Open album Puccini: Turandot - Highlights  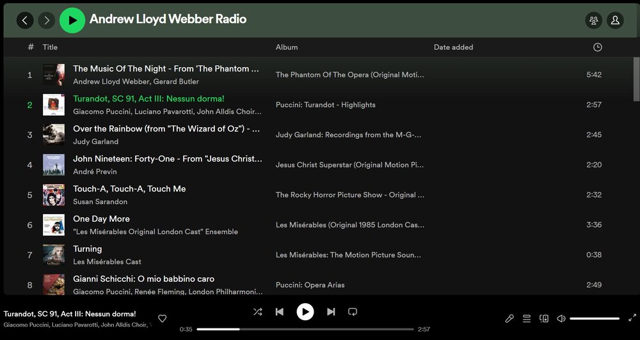coord(325,105)
